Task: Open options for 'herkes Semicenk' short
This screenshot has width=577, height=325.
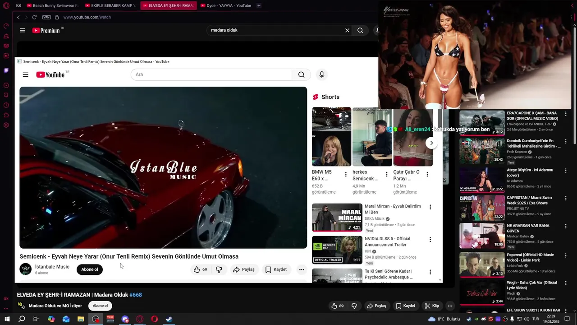Action: click(386, 174)
